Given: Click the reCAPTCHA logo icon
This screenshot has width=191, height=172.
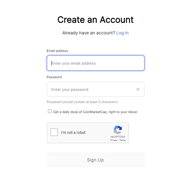Looking at the screenshot, I should 118,130.
